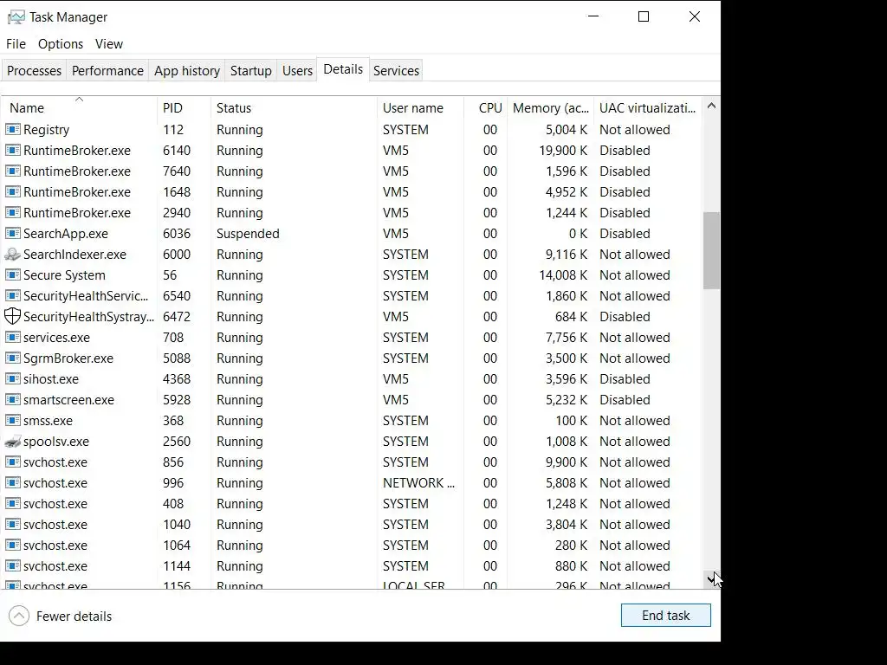The width and height of the screenshot is (887, 665).
Task: Click Disabled UAC cell of sihost.exe
Action: tap(625, 379)
